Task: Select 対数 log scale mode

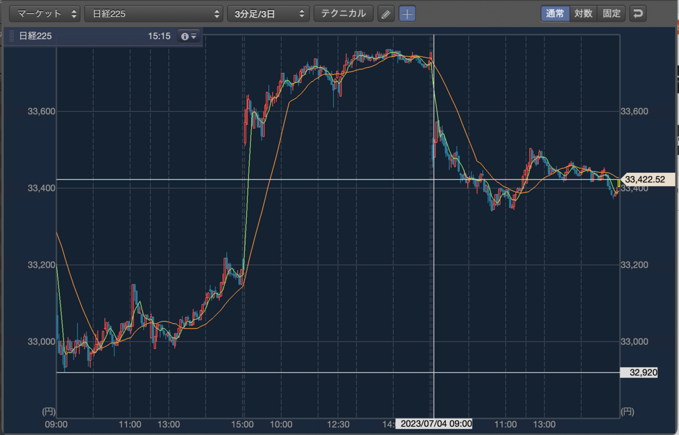Action: pos(583,14)
